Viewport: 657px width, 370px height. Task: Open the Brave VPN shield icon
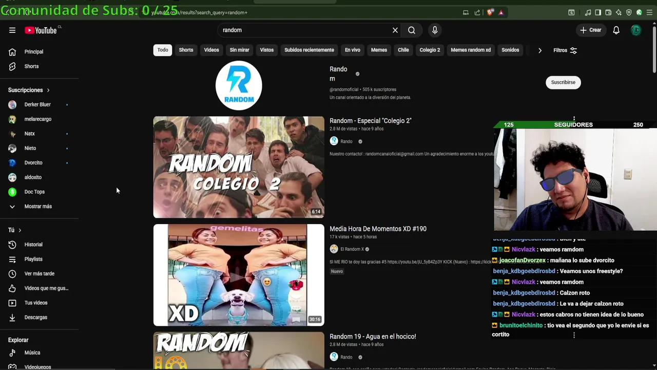[629, 12]
